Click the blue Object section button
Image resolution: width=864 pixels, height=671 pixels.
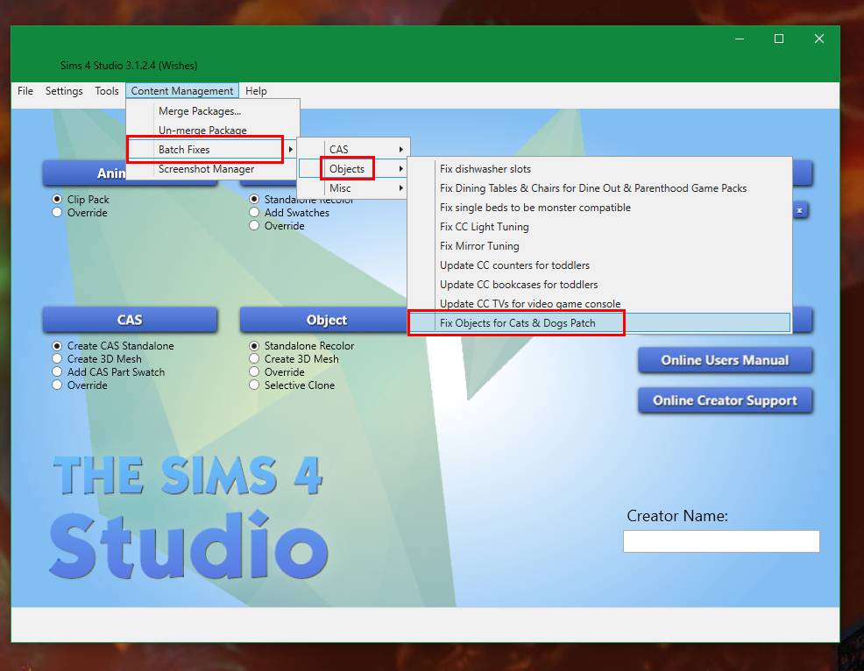click(327, 320)
